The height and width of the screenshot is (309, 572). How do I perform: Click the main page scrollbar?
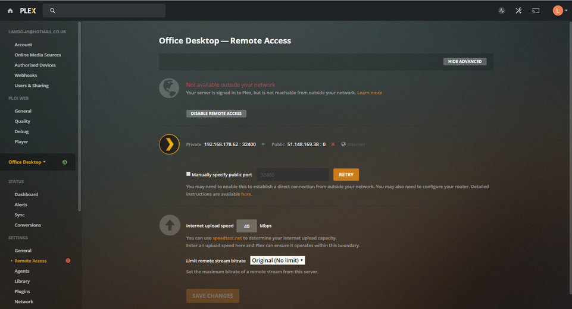[570, 157]
